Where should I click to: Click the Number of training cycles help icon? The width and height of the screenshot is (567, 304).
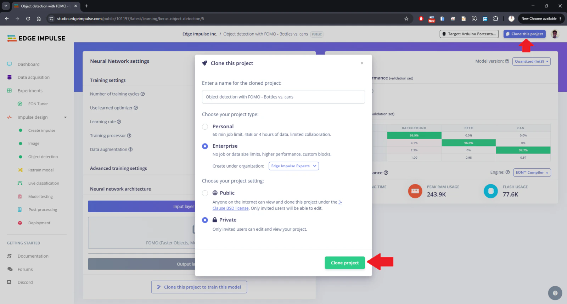click(142, 94)
